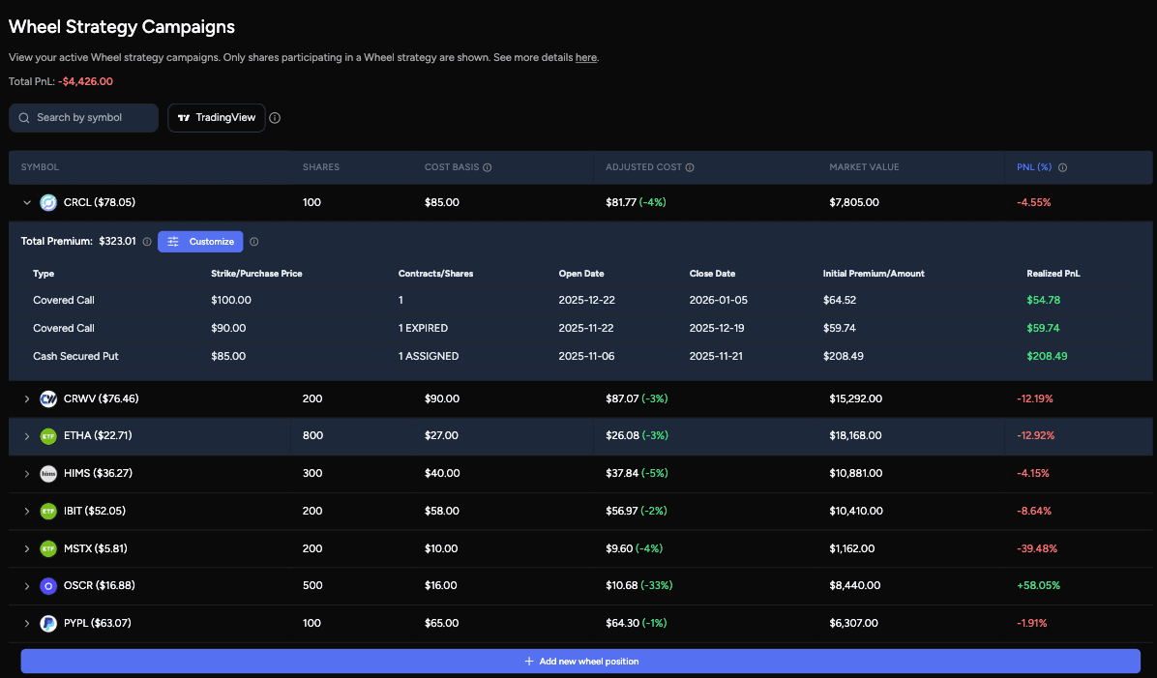The height and width of the screenshot is (678, 1157).
Task: Open the Customize premium panel
Action: pyautogui.click(x=200, y=241)
